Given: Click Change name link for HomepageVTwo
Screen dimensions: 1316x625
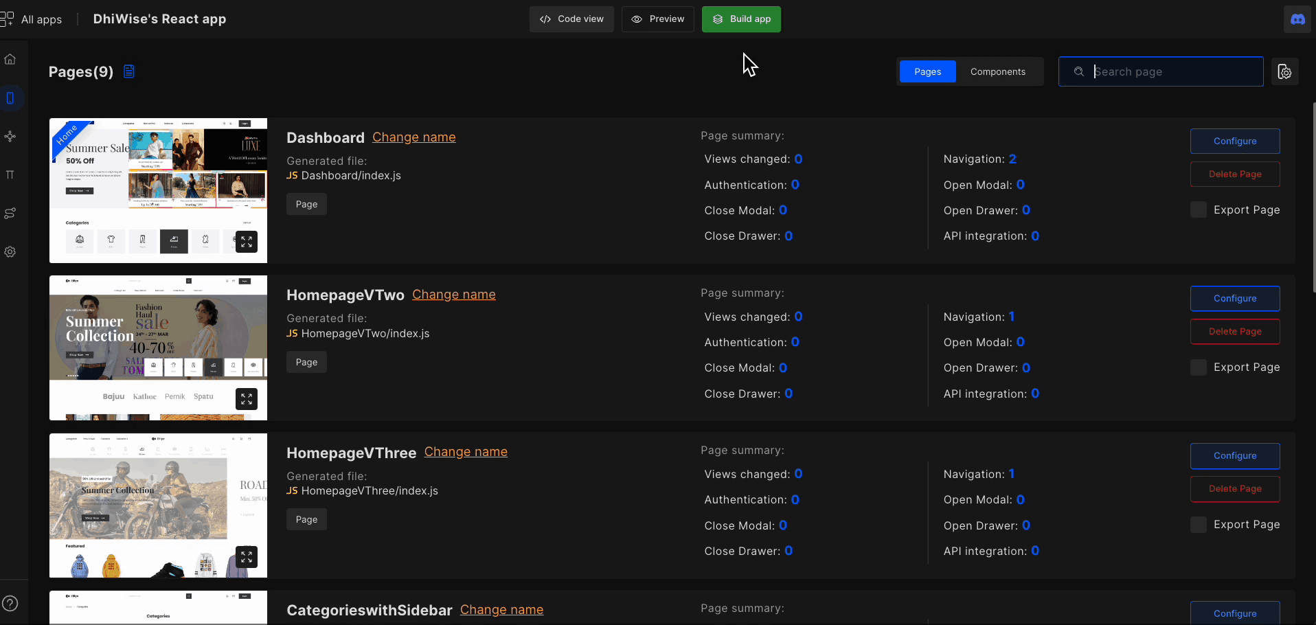Looking at the screenshot, I should tap(454, 295).
